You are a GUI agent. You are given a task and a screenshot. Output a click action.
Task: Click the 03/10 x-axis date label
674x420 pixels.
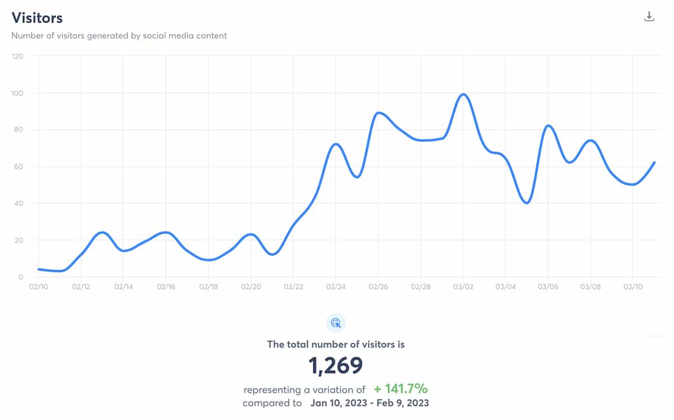[x=633, y=287]
